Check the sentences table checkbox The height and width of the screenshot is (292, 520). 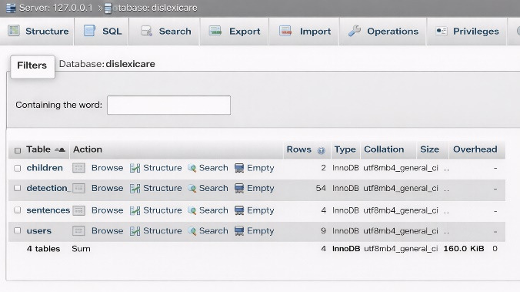[x=18, y=210]
